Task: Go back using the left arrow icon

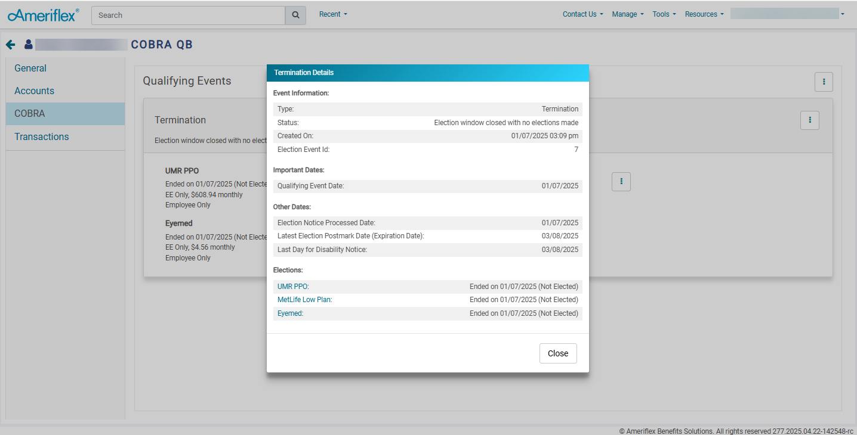Action: click(x=10, y=45)
